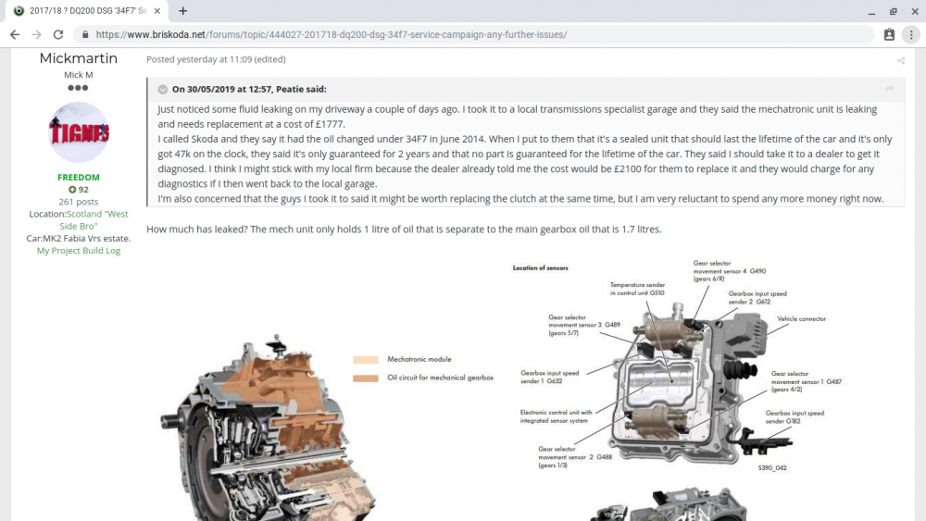
Task: Click the Oil circuit legend swatch
Action: [x=366, y=378]
